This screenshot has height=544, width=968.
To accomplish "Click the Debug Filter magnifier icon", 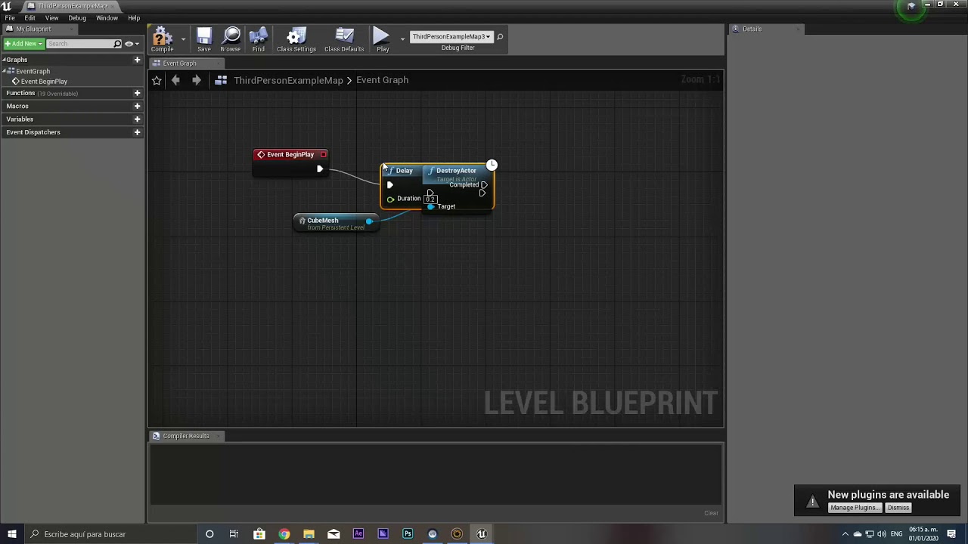I will [500, 36].
